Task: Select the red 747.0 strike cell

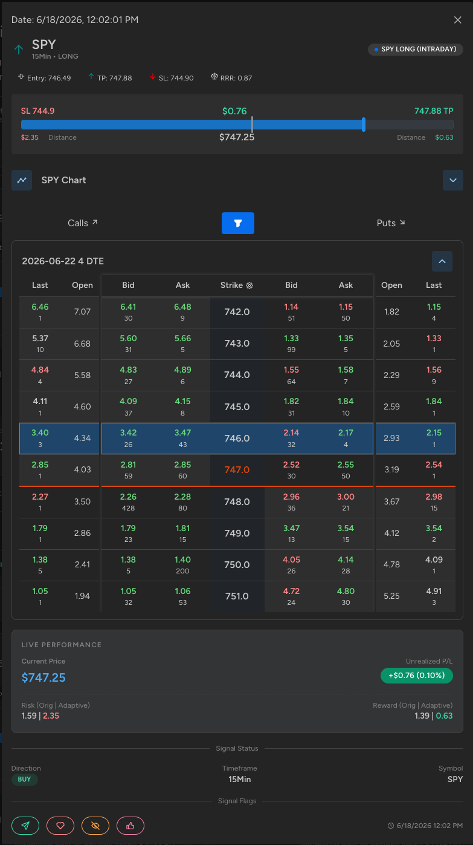Action: click(237, 469)
